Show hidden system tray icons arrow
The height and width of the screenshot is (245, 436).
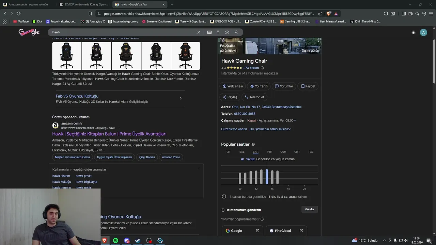(384, 241)
